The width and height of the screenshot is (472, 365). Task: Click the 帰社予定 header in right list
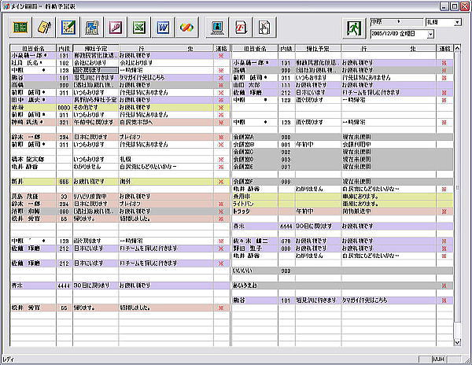point(318,49)
